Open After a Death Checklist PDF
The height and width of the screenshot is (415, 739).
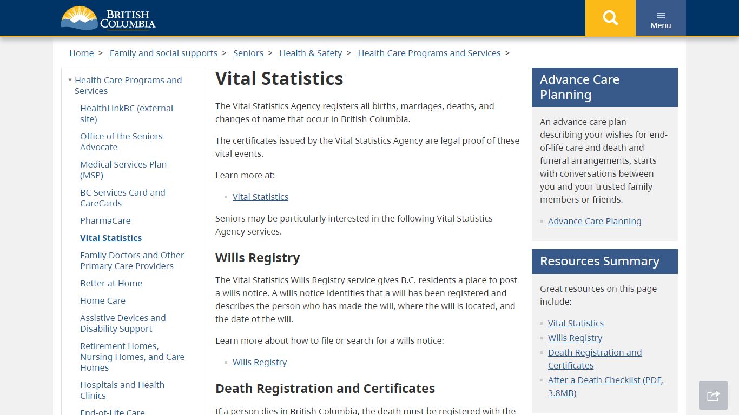(x=605, y=386)
